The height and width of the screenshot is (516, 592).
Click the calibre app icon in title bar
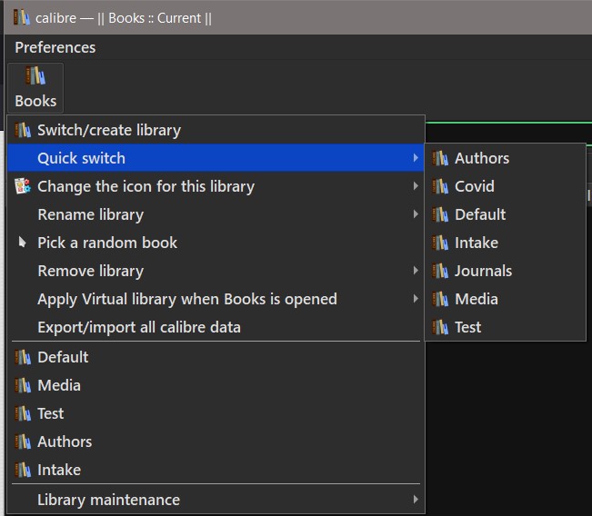[x=21, y=17]
